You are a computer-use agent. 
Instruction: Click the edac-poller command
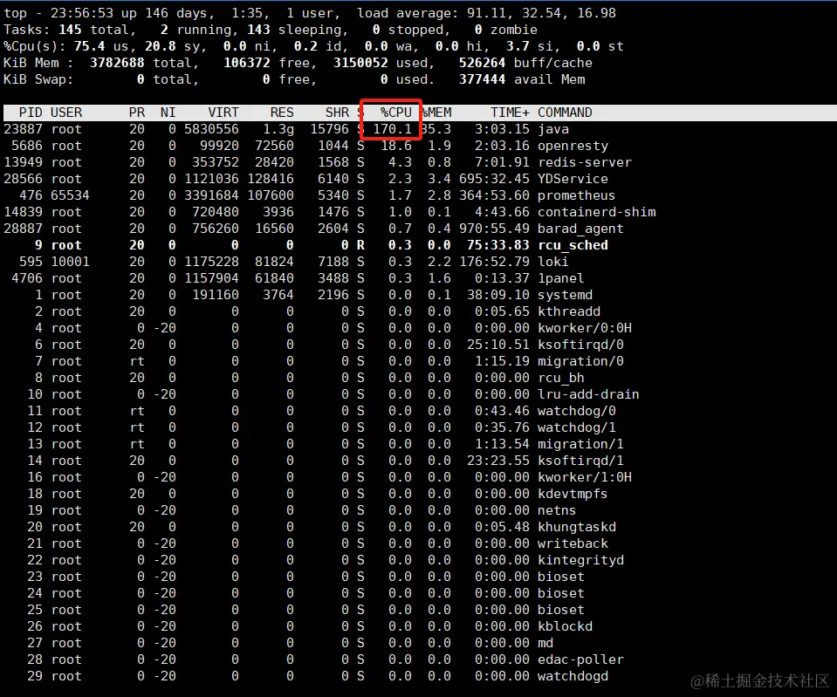point(580,659)
